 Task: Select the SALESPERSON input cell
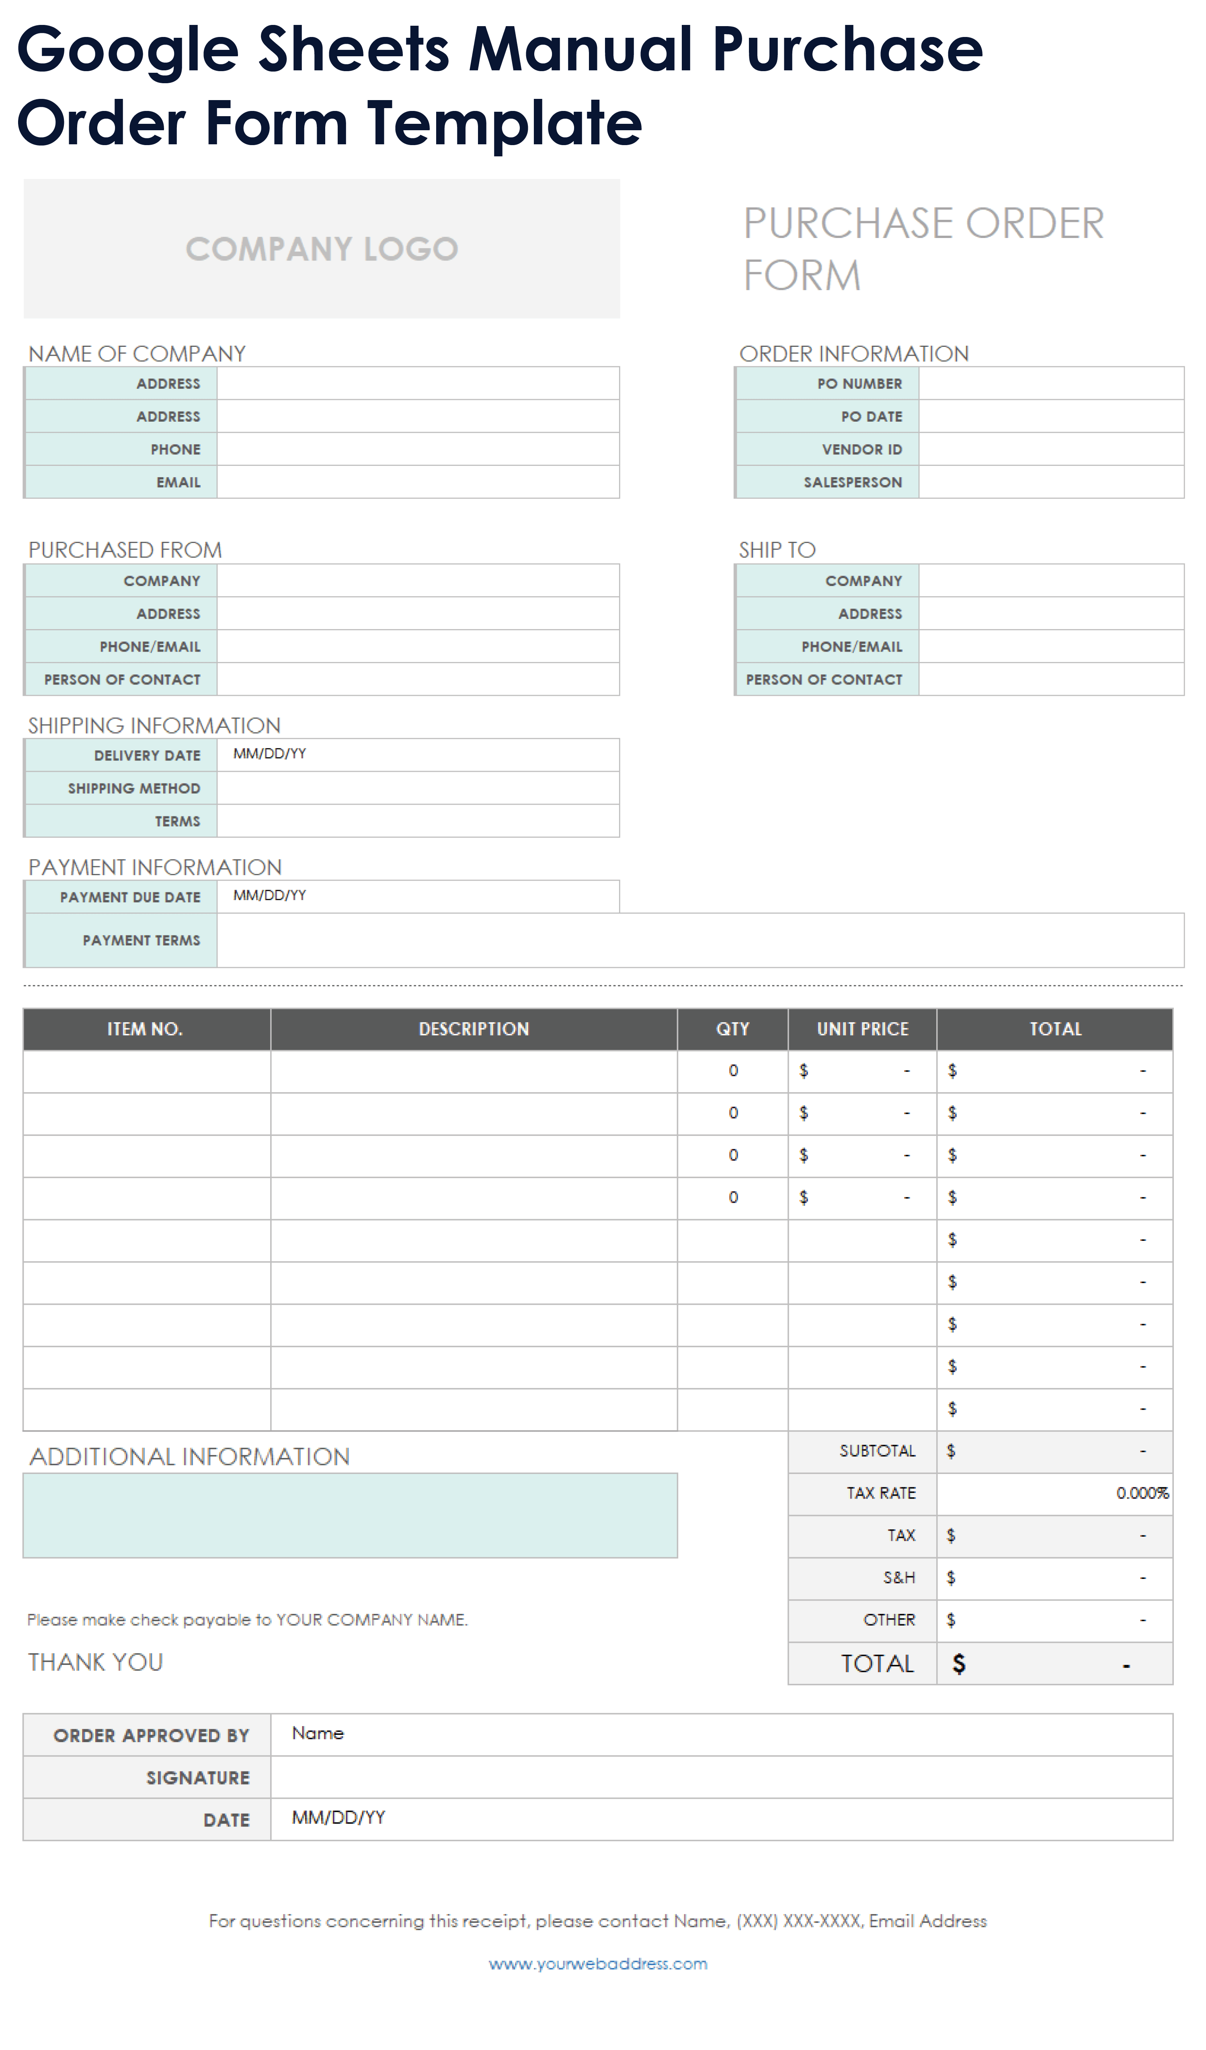pyautogui.click(x=1051, y=482)
